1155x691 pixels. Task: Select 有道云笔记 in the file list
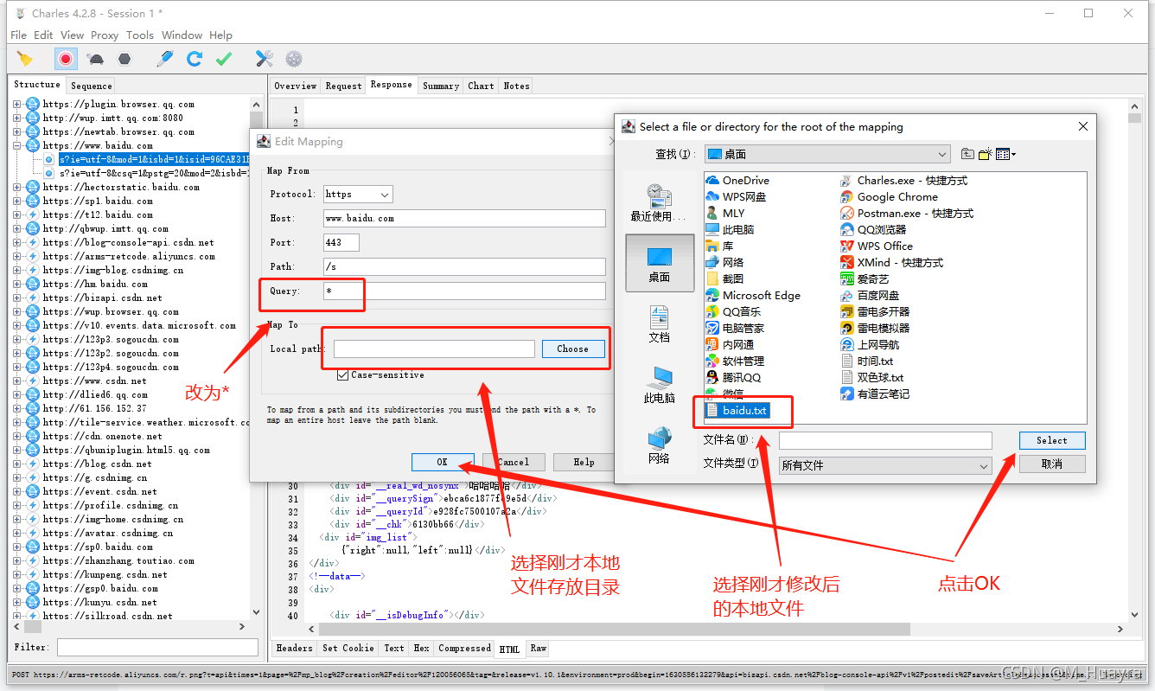(x=875, y=393)
